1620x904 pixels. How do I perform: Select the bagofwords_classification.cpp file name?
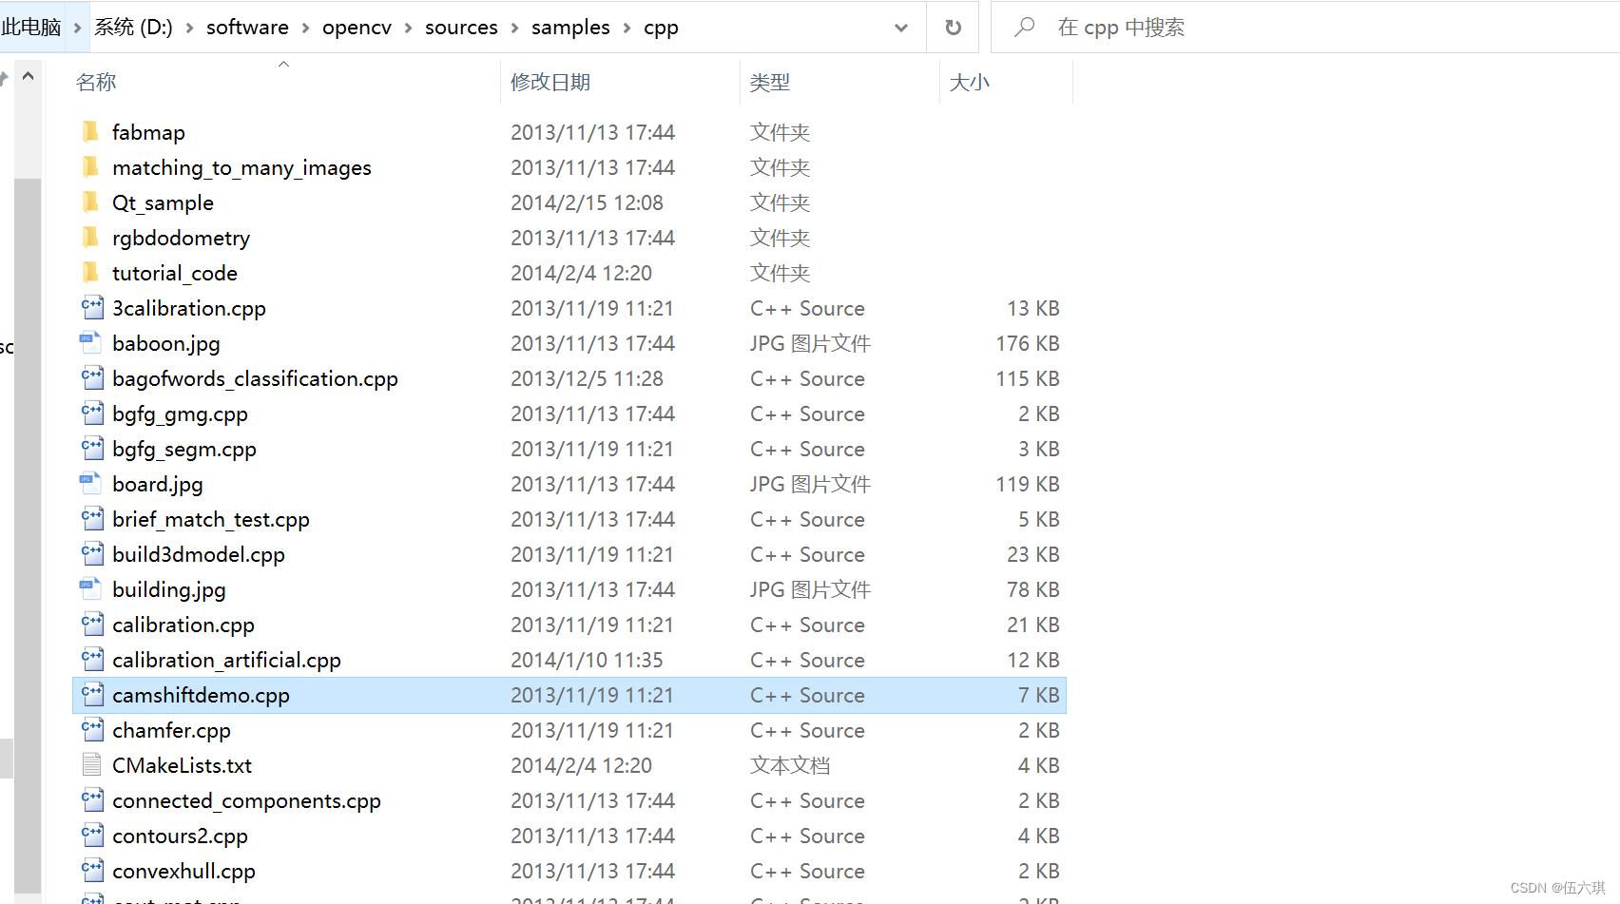(x=255, y=378)
